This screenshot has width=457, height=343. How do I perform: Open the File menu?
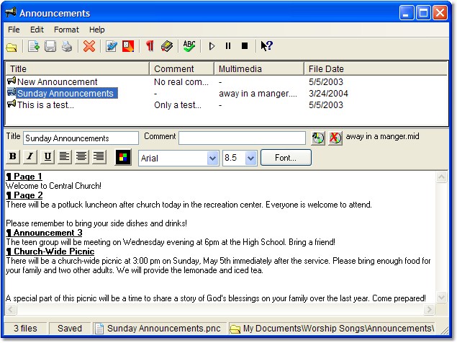tap(14, 30)
